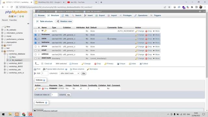Viewport: 208px width, 117px height.
Task: Untick the checkbox for firstname column
Action: tap(35, 35)
